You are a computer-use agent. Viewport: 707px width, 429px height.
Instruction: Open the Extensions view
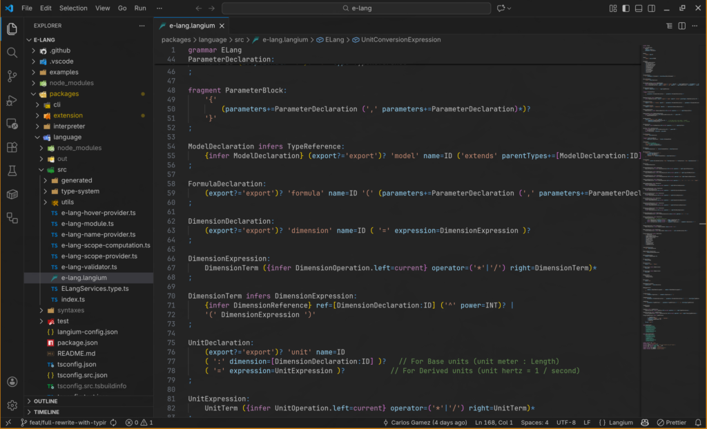(12, 147)
